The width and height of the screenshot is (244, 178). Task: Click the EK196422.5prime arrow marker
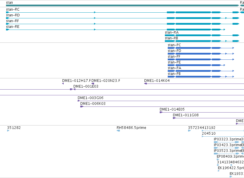tap(219, 171)
